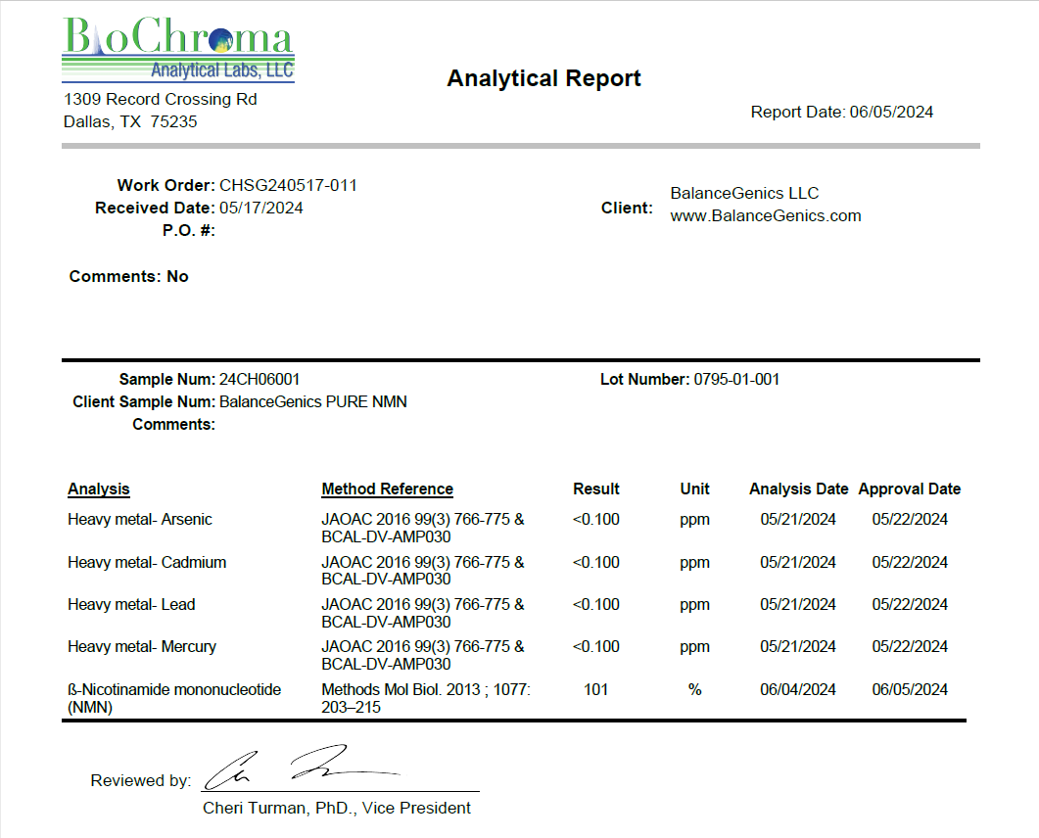Open the www.BalanceGenics.com link

point(765,216)
